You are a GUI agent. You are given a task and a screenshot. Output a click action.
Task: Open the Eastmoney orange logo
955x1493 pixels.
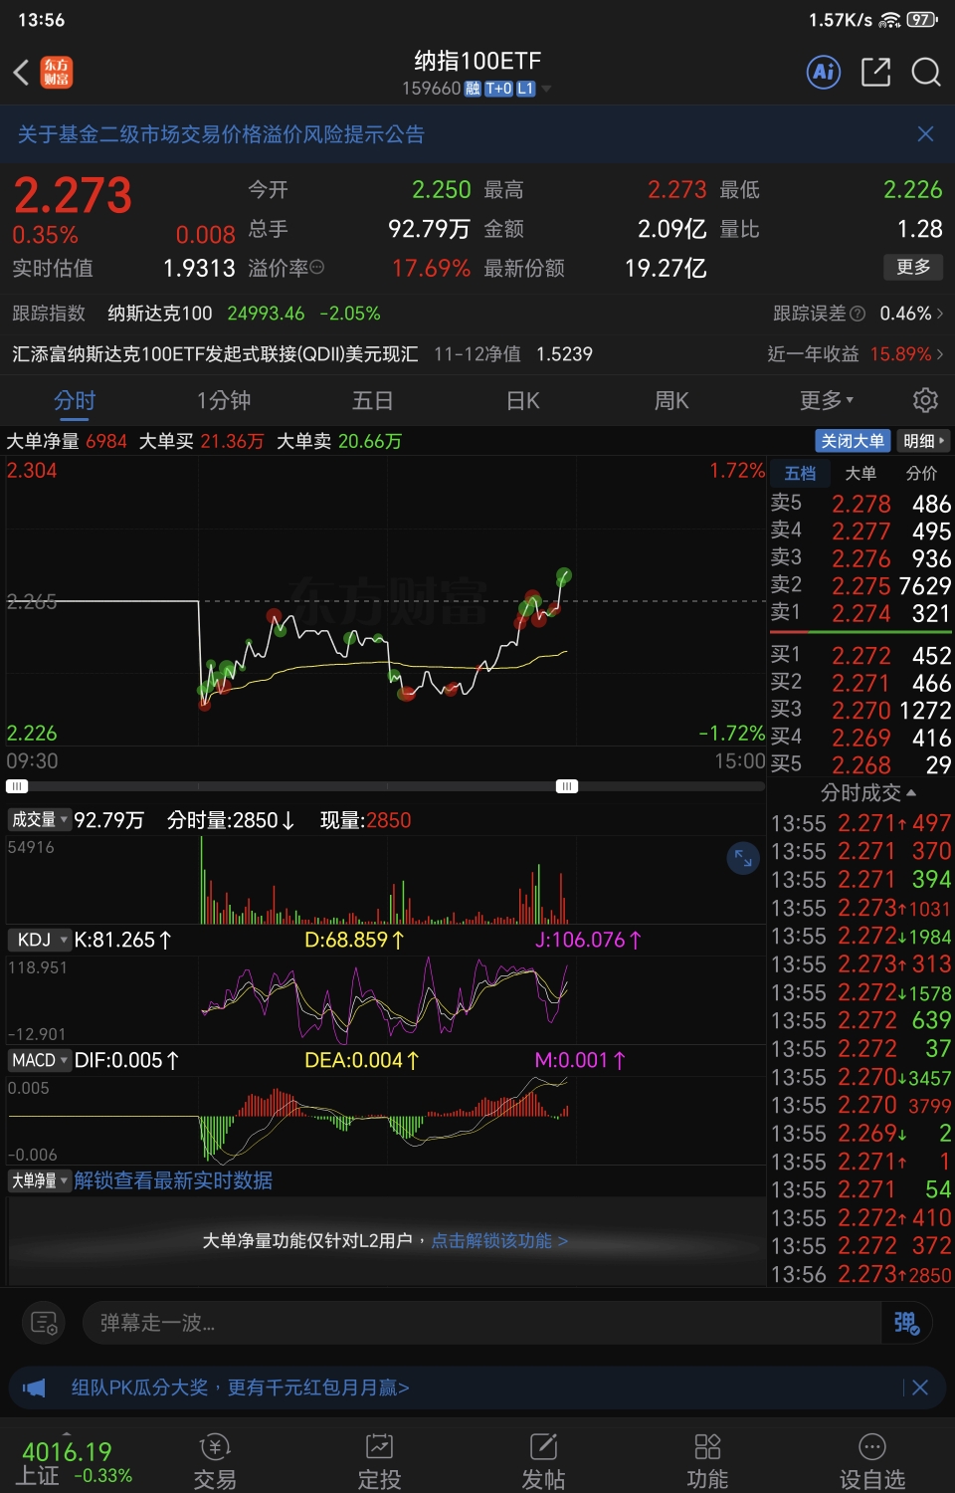click(x=57, y=72)
